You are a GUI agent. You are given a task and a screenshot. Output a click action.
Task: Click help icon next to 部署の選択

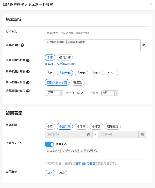(22, 45)
